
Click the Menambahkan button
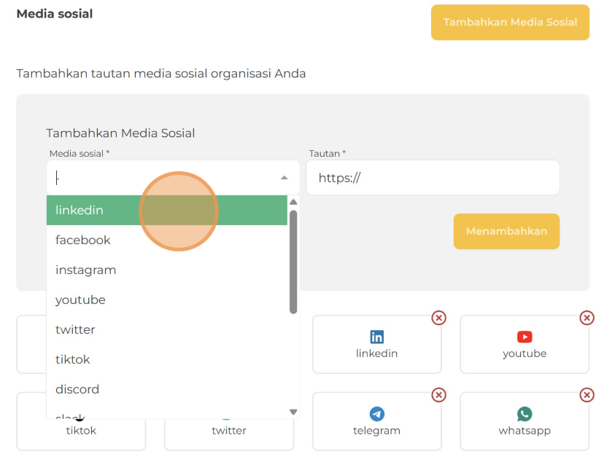click(506, 231)
